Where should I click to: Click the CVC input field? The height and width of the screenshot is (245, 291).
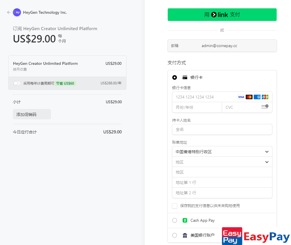coord(247,107)
